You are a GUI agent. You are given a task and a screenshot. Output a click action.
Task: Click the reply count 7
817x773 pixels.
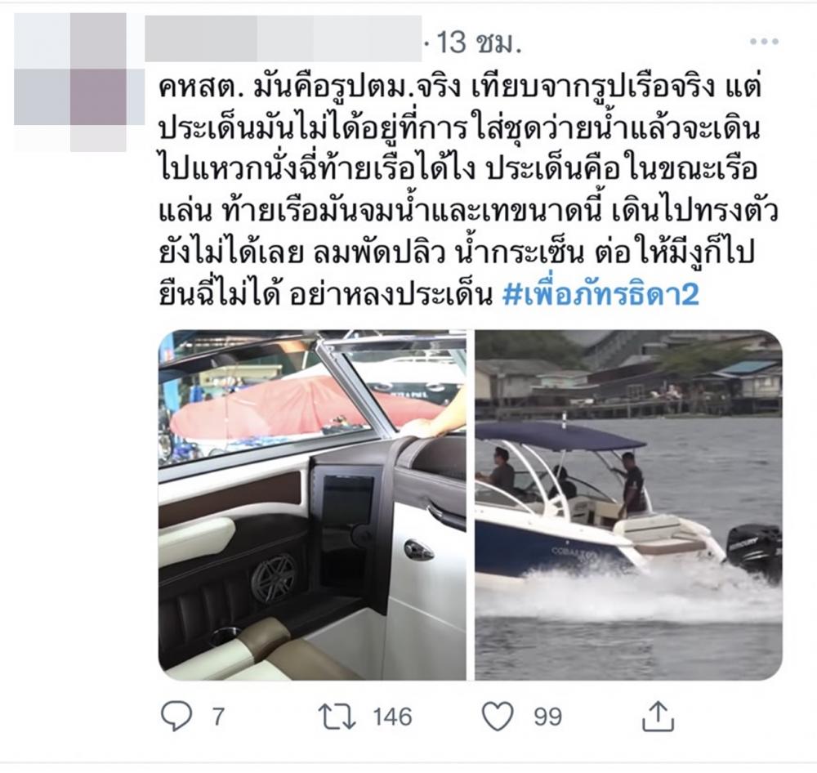218,716
